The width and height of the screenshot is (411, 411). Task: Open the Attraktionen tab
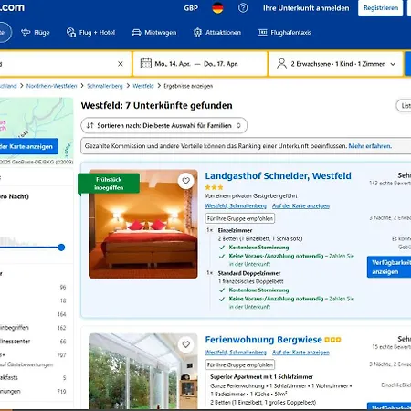(x=217, y=33)
